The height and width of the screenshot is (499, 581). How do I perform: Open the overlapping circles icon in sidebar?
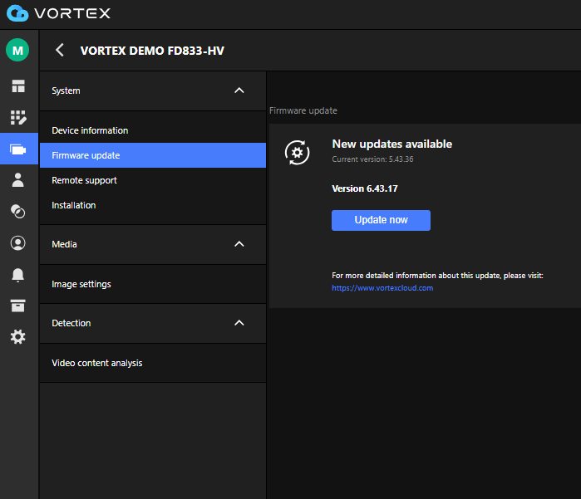[x=17, y=212]
